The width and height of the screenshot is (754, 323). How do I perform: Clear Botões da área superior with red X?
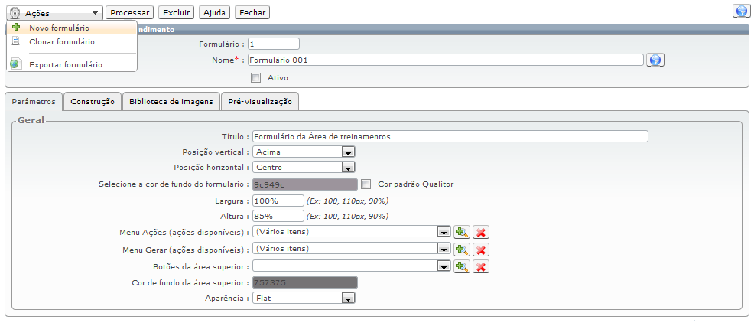click(x=481, y=266)
